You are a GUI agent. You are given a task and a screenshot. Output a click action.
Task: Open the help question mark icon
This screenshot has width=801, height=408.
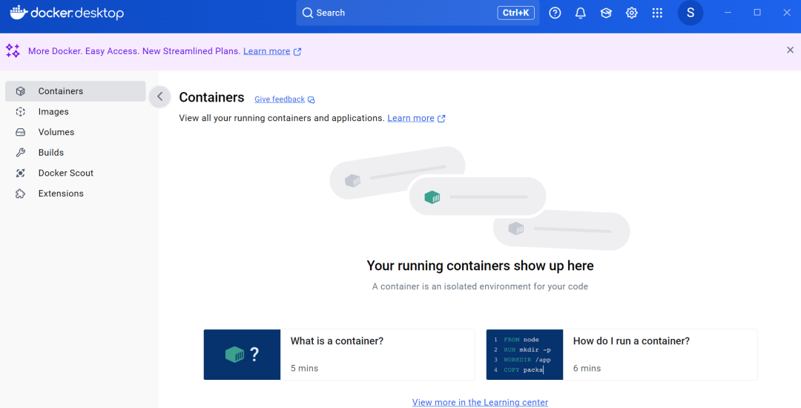click(x=555, y=13)
